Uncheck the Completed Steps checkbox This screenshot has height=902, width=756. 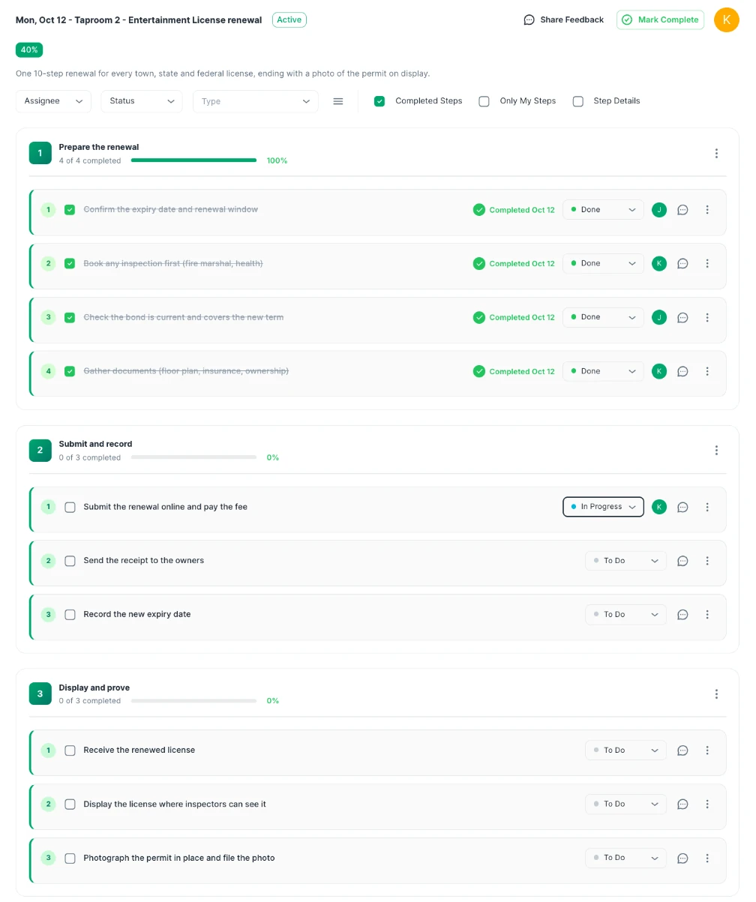coord(379,101)
